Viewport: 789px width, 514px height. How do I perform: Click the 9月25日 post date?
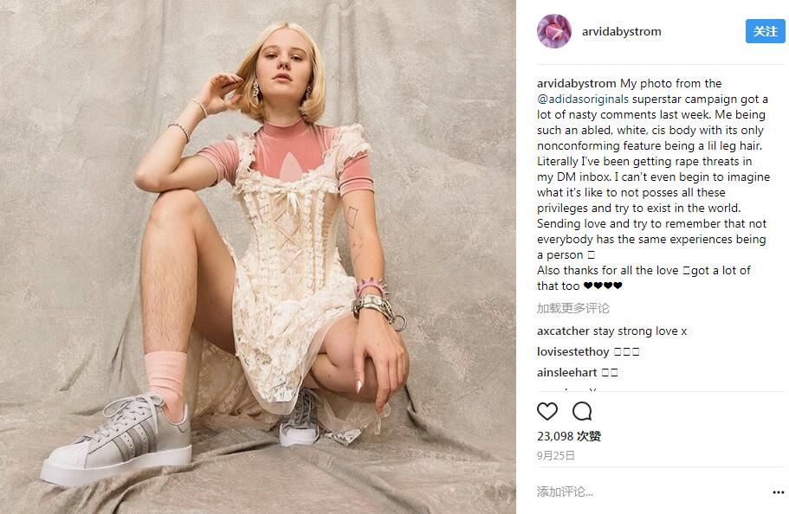pos(555,455)
